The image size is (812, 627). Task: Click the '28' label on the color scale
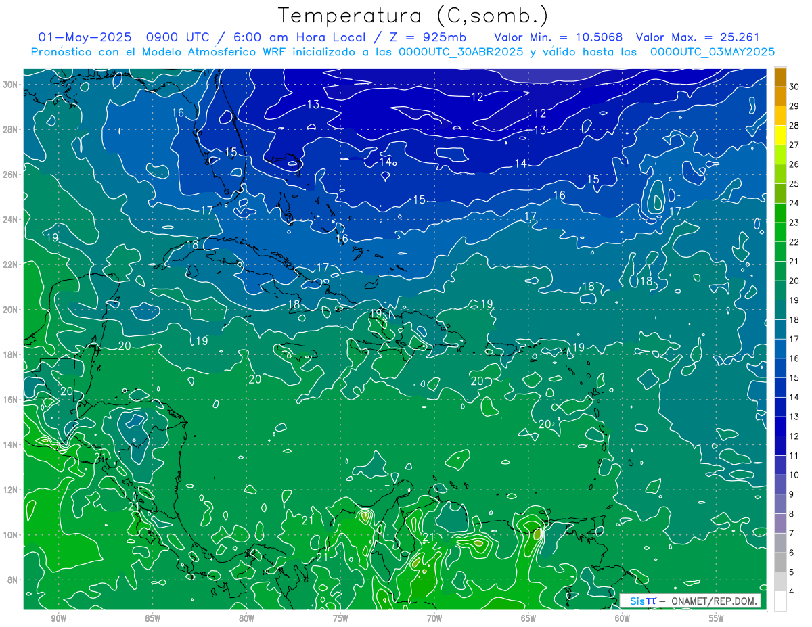(x=794, y=126)
